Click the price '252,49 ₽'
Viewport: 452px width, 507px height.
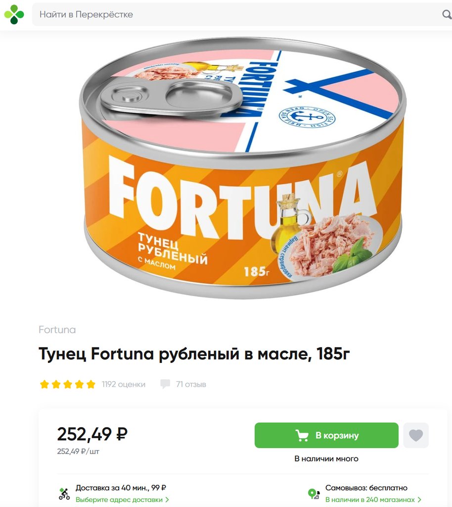click(92, 434)
